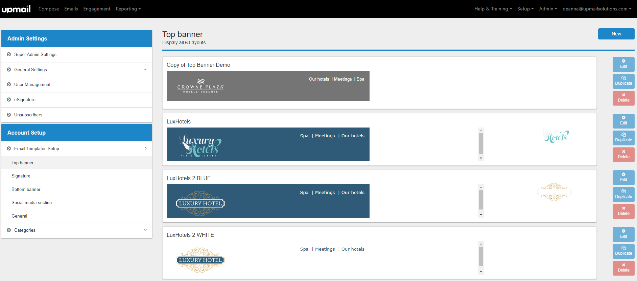
Task: Click Our hotels link in LuxHotels 2 BLUE banner
Action: (x=353, y=192)
